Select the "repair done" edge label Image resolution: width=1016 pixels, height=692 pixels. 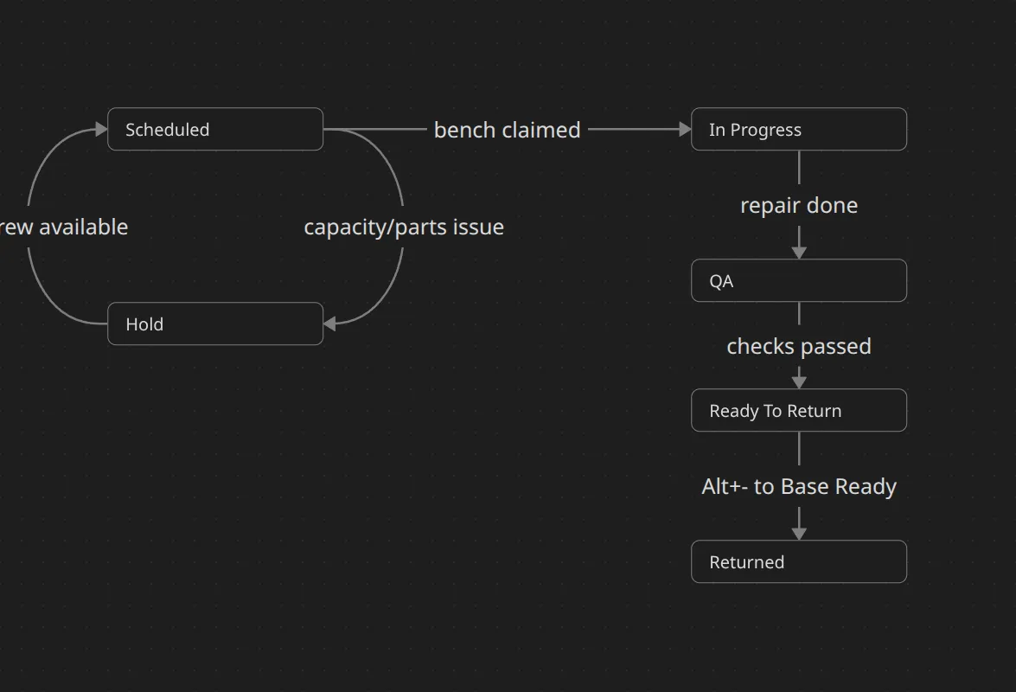tap(798, 206)
